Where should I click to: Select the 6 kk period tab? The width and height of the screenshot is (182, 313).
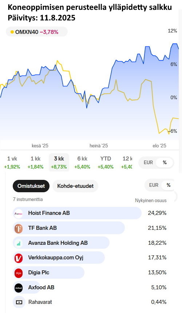tap(82, 162)
